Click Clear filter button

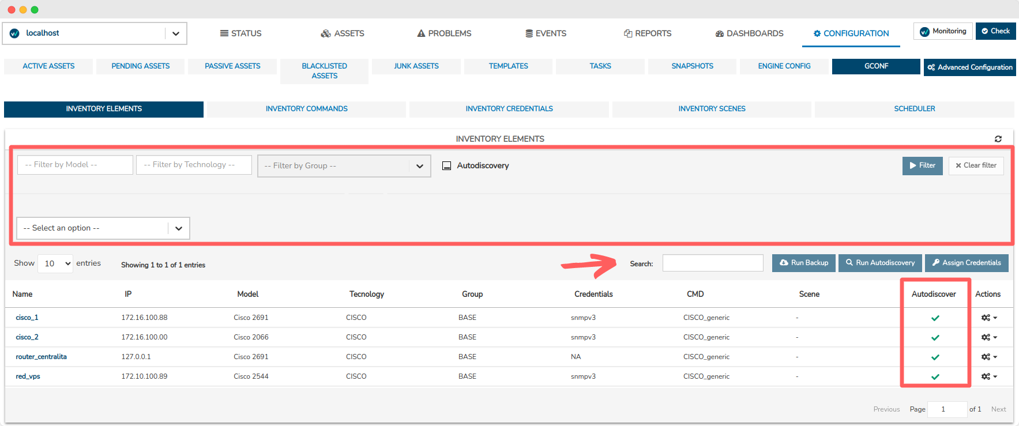(x=976, y=165)
